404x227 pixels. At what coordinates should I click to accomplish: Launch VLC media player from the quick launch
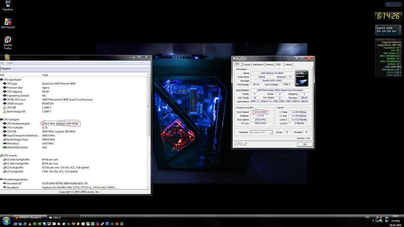coord(30,224)
